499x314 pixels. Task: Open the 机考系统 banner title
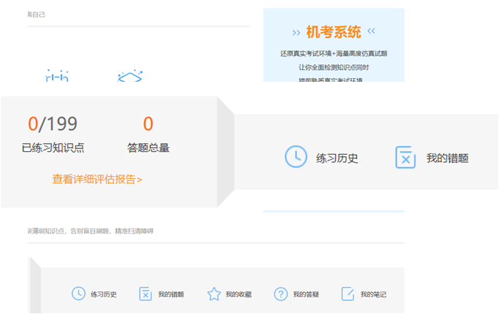[334, 32]
